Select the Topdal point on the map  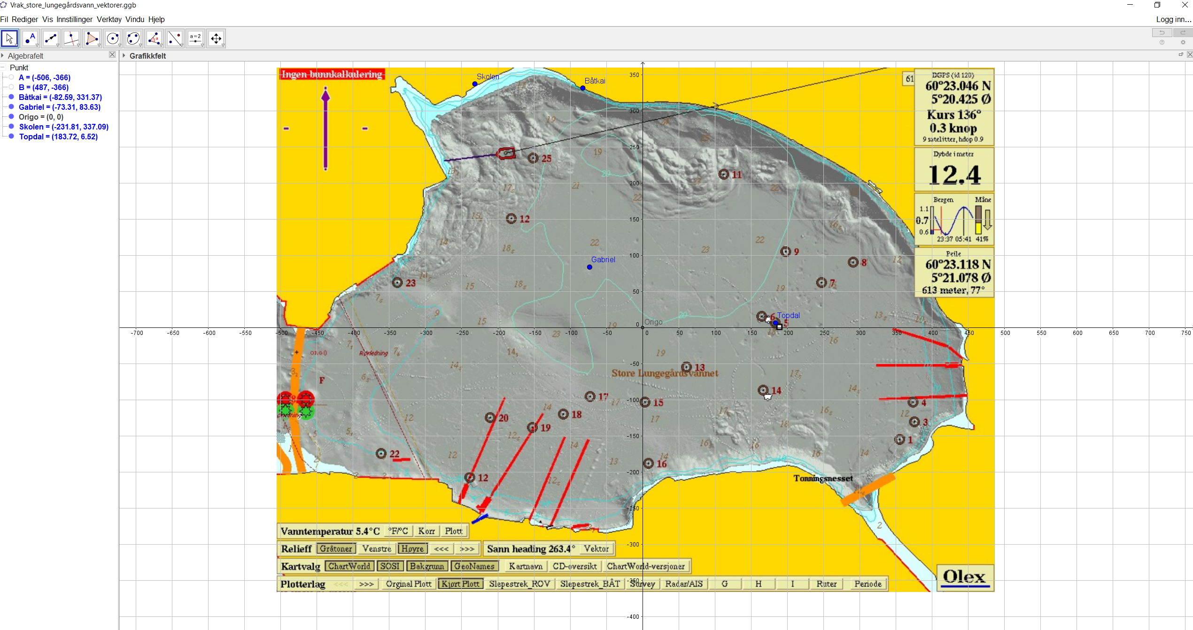point(775,323)
